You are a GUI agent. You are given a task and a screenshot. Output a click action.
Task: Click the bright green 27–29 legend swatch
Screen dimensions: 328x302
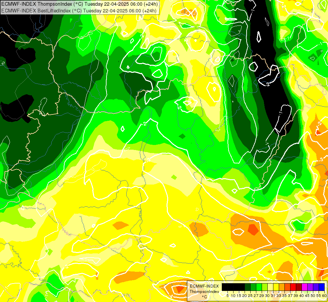tap(259, 287)
